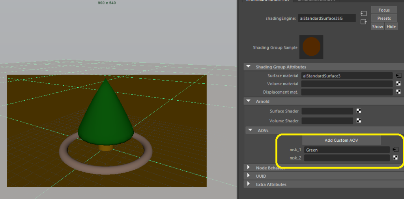Edit the msk_1 field containing Green

[347, 150]
